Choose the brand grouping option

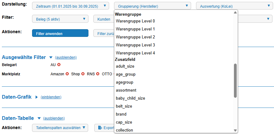pos(121,114)
